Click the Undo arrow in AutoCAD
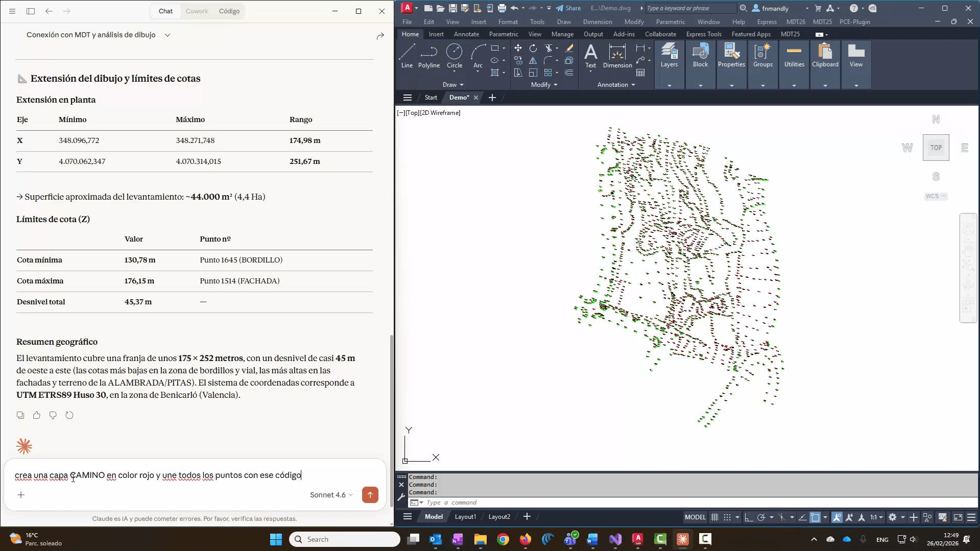 click(x=514, y=8)
